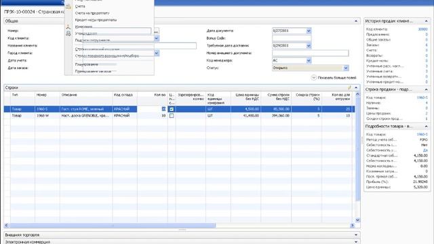The image size is (434, 244).
Task: Click КРАСНЫЙ warehouse cell in 1968-W row
Action: click(125, 116)
